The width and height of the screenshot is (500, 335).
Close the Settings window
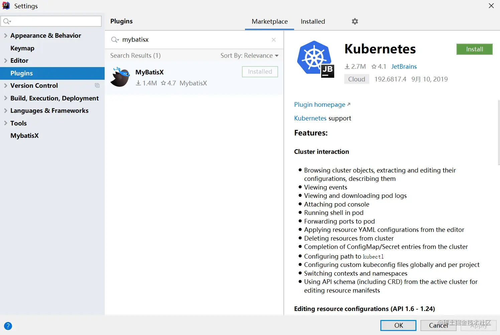click(x=491, y=6)
